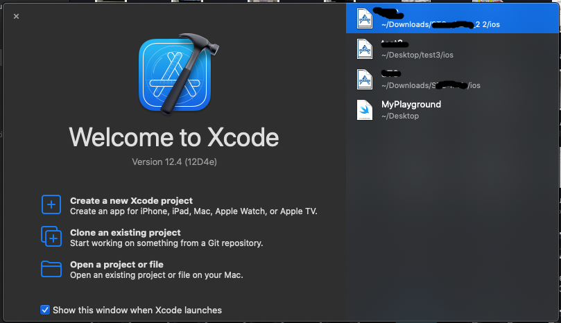Click the plus icon for new Xcode project
Viewport: 561px width, 323px height.
51,204
